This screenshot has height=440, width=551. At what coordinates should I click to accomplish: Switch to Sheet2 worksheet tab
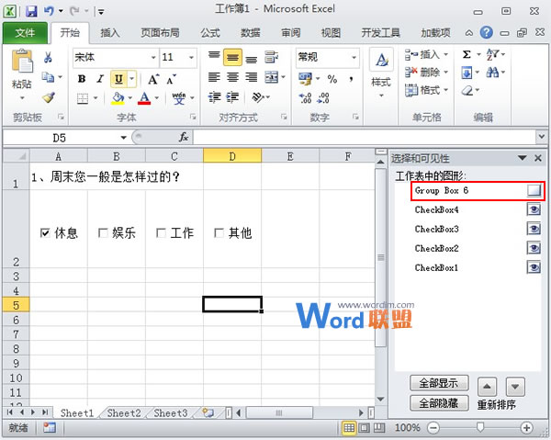123,413
